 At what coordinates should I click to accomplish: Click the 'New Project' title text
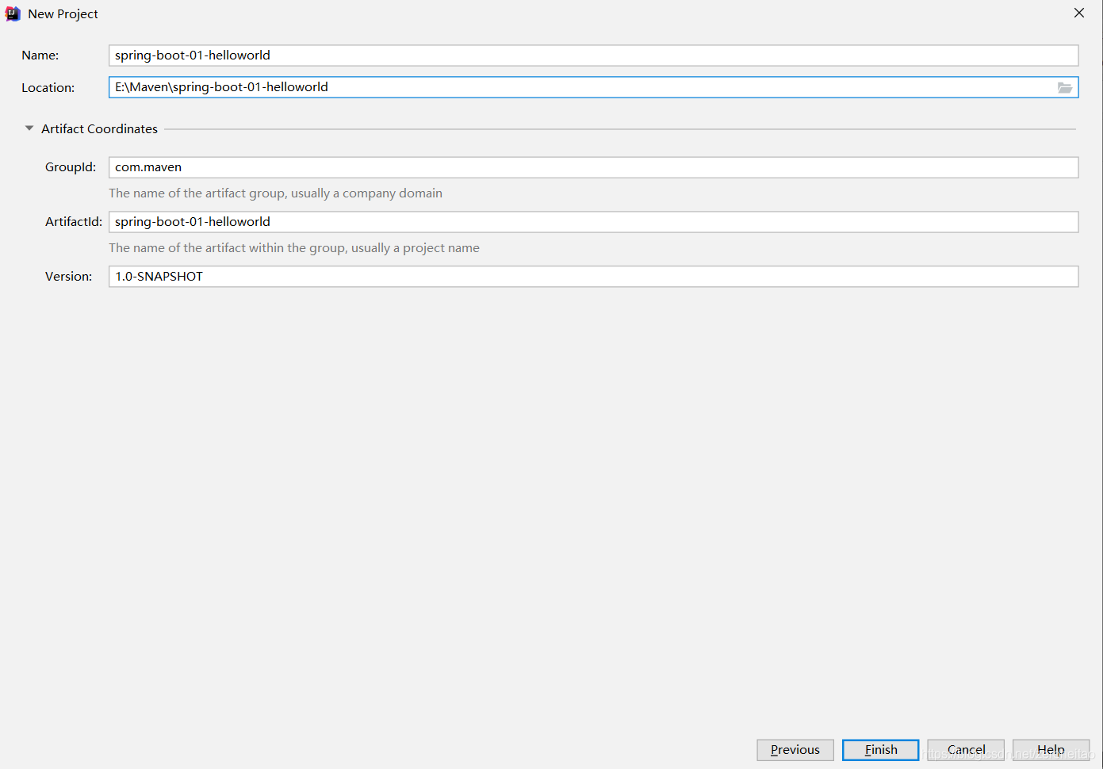point(63,14)
